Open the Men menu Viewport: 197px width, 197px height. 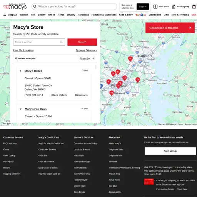(33, 15)
